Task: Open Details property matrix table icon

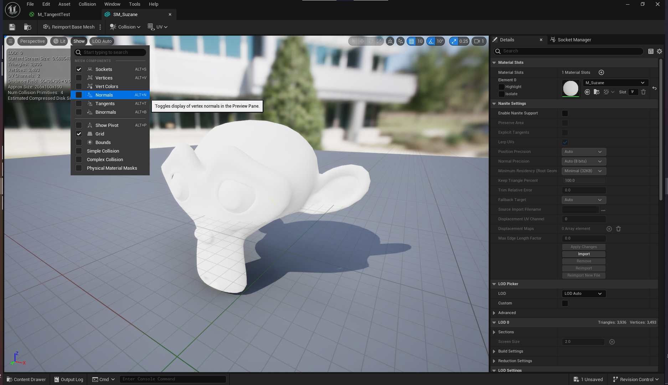Action: pyautogui.click(x=651, y=51)
